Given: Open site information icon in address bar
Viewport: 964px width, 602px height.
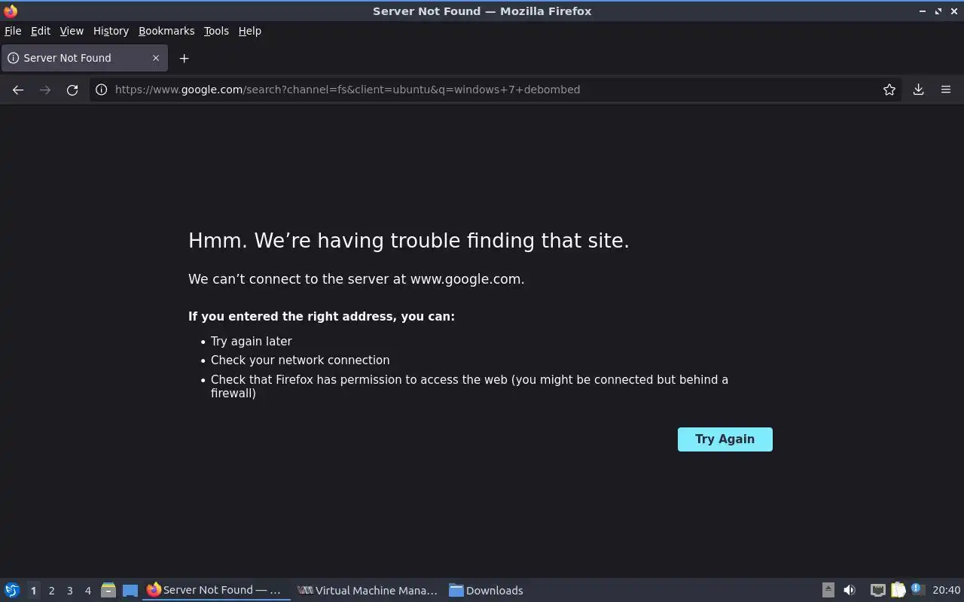Looking at the screenshot, I should pos(101,90).
